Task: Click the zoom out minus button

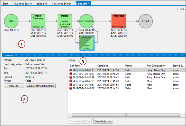Action: point(150,9)
